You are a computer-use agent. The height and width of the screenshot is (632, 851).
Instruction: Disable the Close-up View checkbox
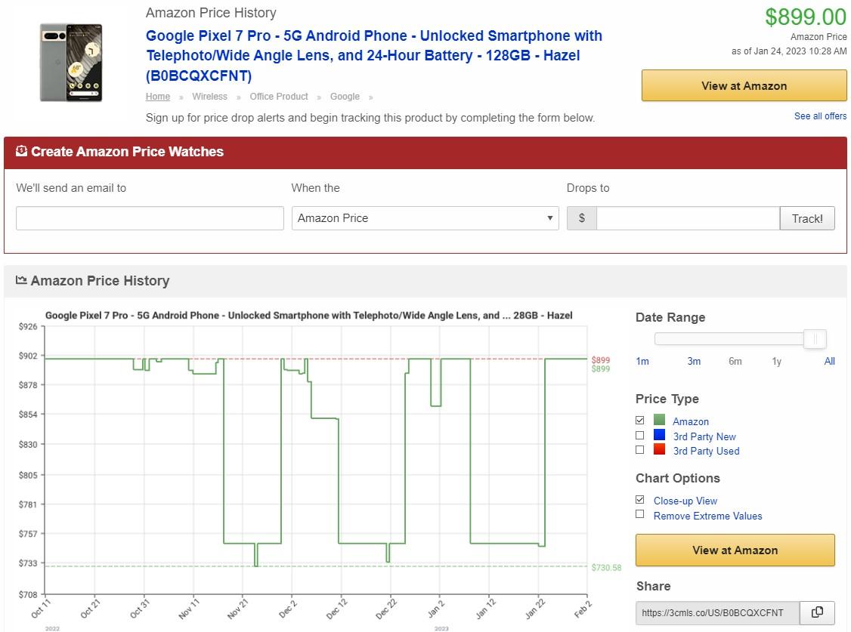click(x=640, y=500)
